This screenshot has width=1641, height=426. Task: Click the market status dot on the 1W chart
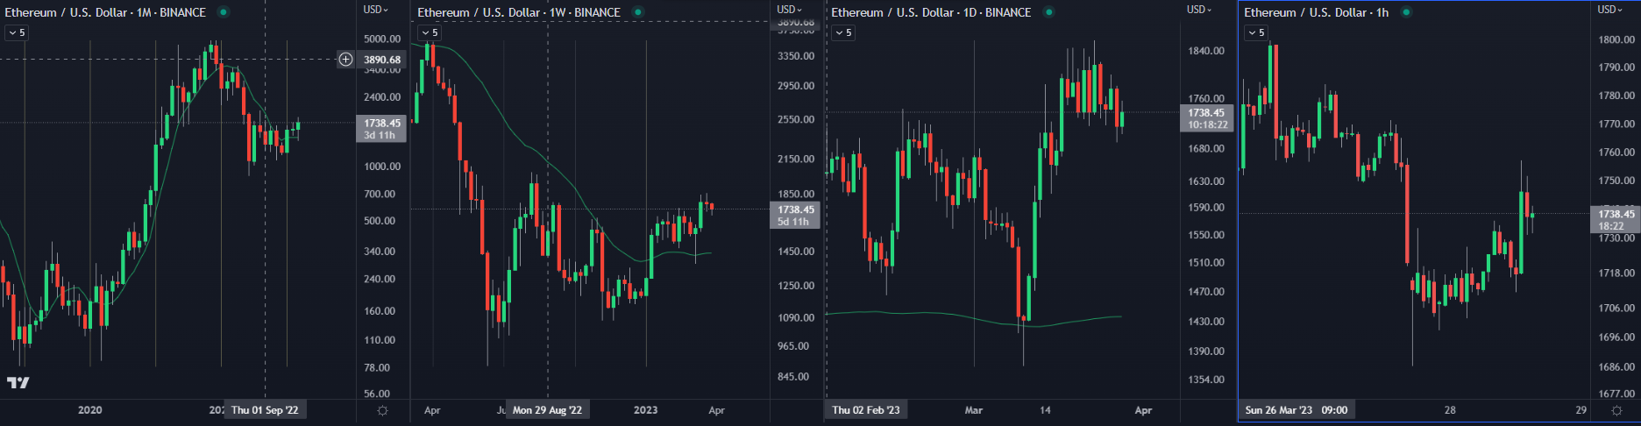637,12
